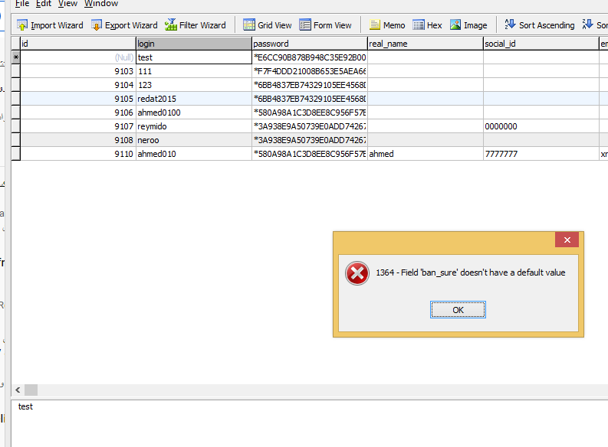Click the real_name column header
The height and width of the screenshot is (447, 608).
(426, 44)
